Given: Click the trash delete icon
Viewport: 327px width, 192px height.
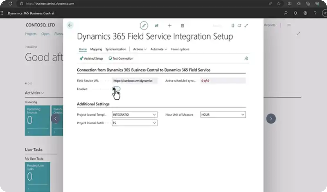Looking at the screenshot, I should coord(182,26).
